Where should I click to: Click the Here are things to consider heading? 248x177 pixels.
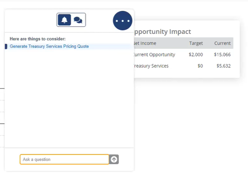(x=38, y=39)
